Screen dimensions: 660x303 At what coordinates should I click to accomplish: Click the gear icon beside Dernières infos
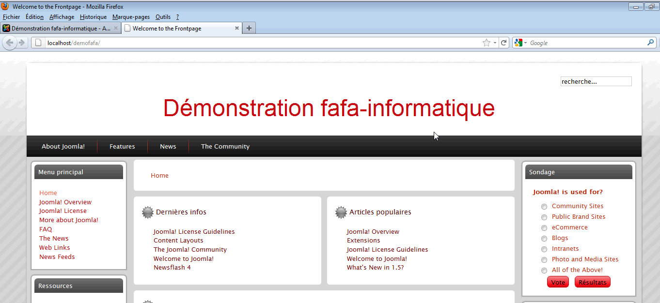coord(148,212)
